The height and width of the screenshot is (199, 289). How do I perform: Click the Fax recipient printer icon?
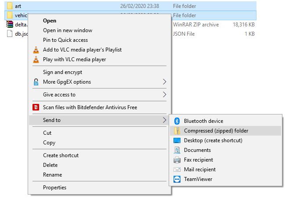pyautogui.click(x=177, y=160)
